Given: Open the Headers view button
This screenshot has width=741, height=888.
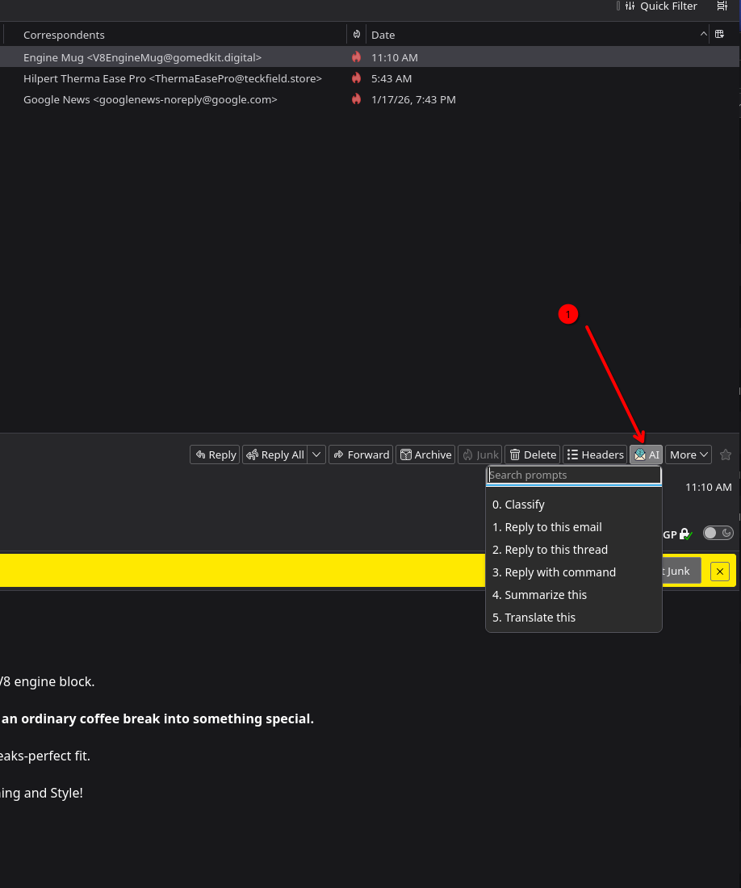Looking at the screenshot, I should point(594,454).
